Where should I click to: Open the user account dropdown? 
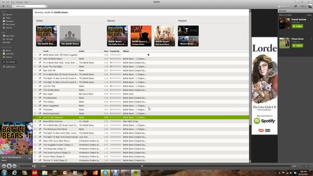(306, 6)
